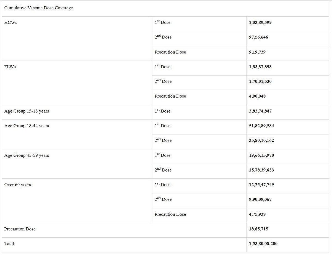Image resolution: width=332 pixels, height=257 pixels.
Task: Select the Total value 1,53,80,08,200
Action: point(263,243)
